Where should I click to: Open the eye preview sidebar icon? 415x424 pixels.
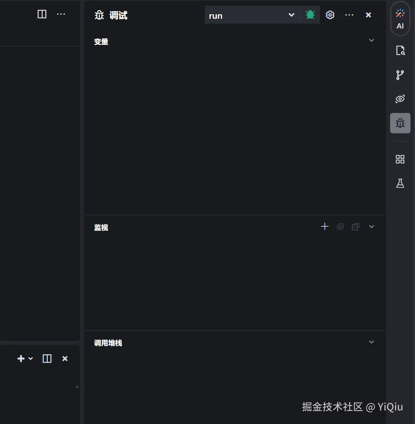(400, 99)
